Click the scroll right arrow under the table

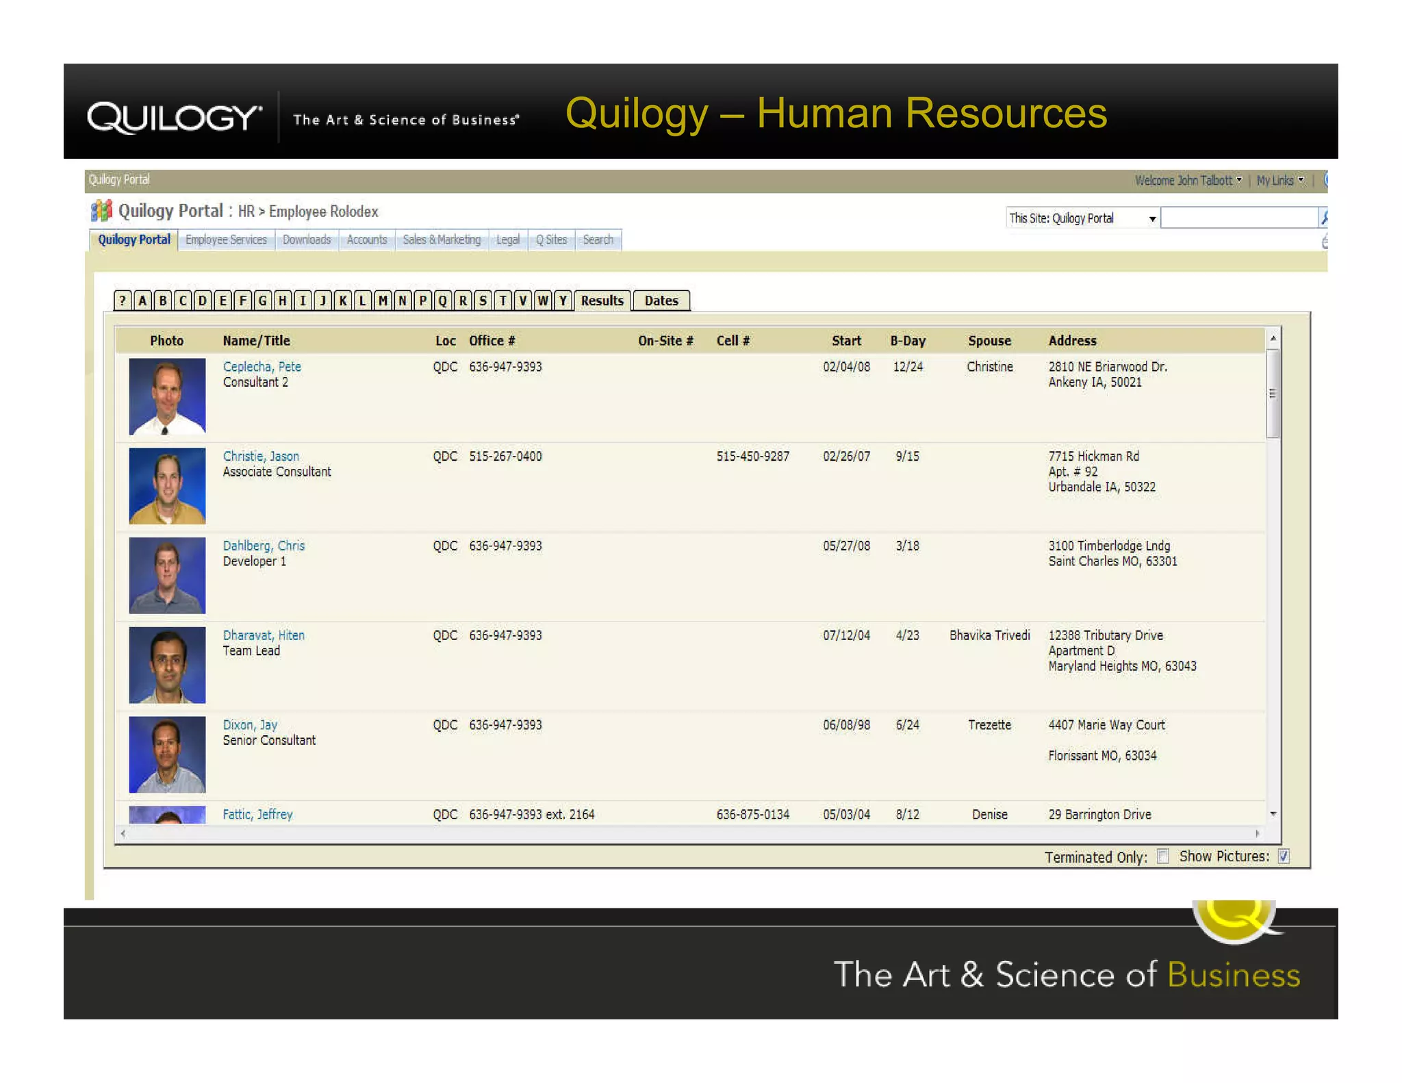1257,833
